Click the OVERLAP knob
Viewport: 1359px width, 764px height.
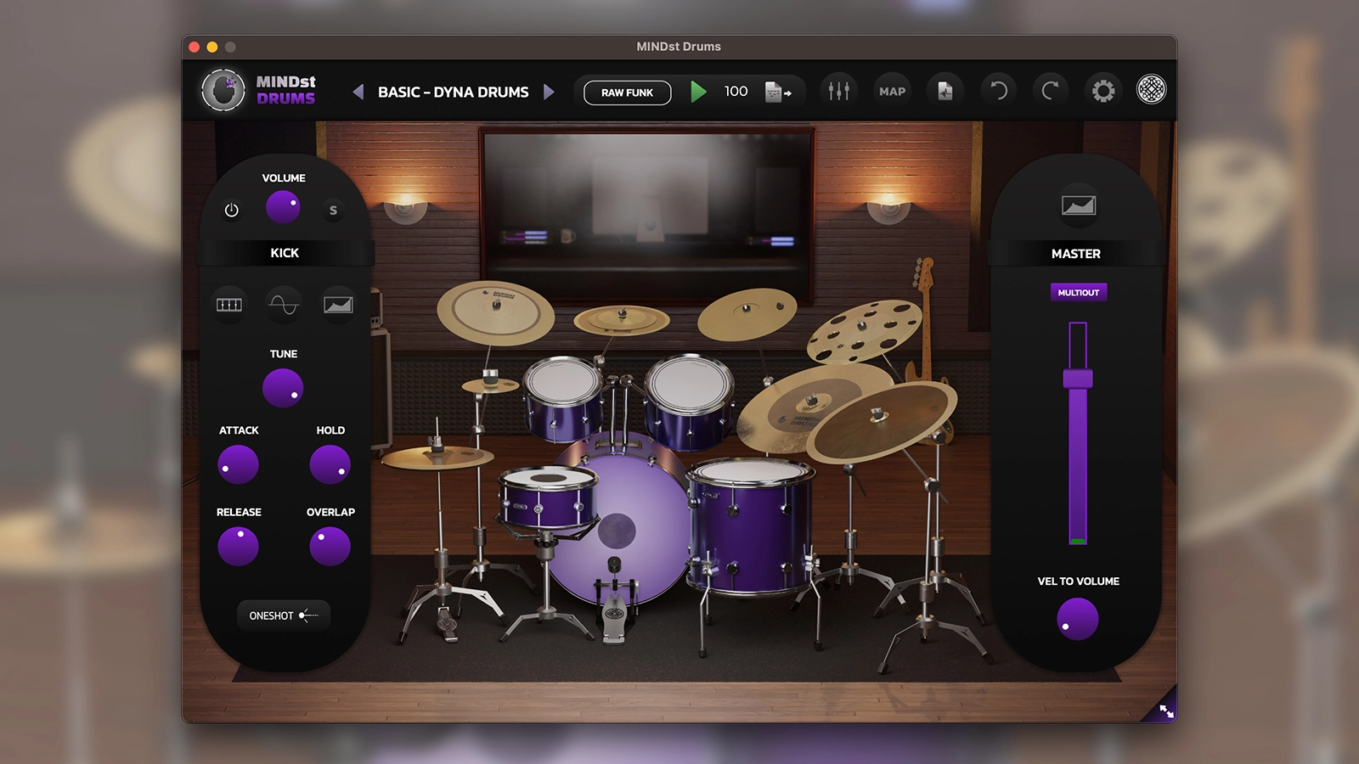(x=330, y=546)
